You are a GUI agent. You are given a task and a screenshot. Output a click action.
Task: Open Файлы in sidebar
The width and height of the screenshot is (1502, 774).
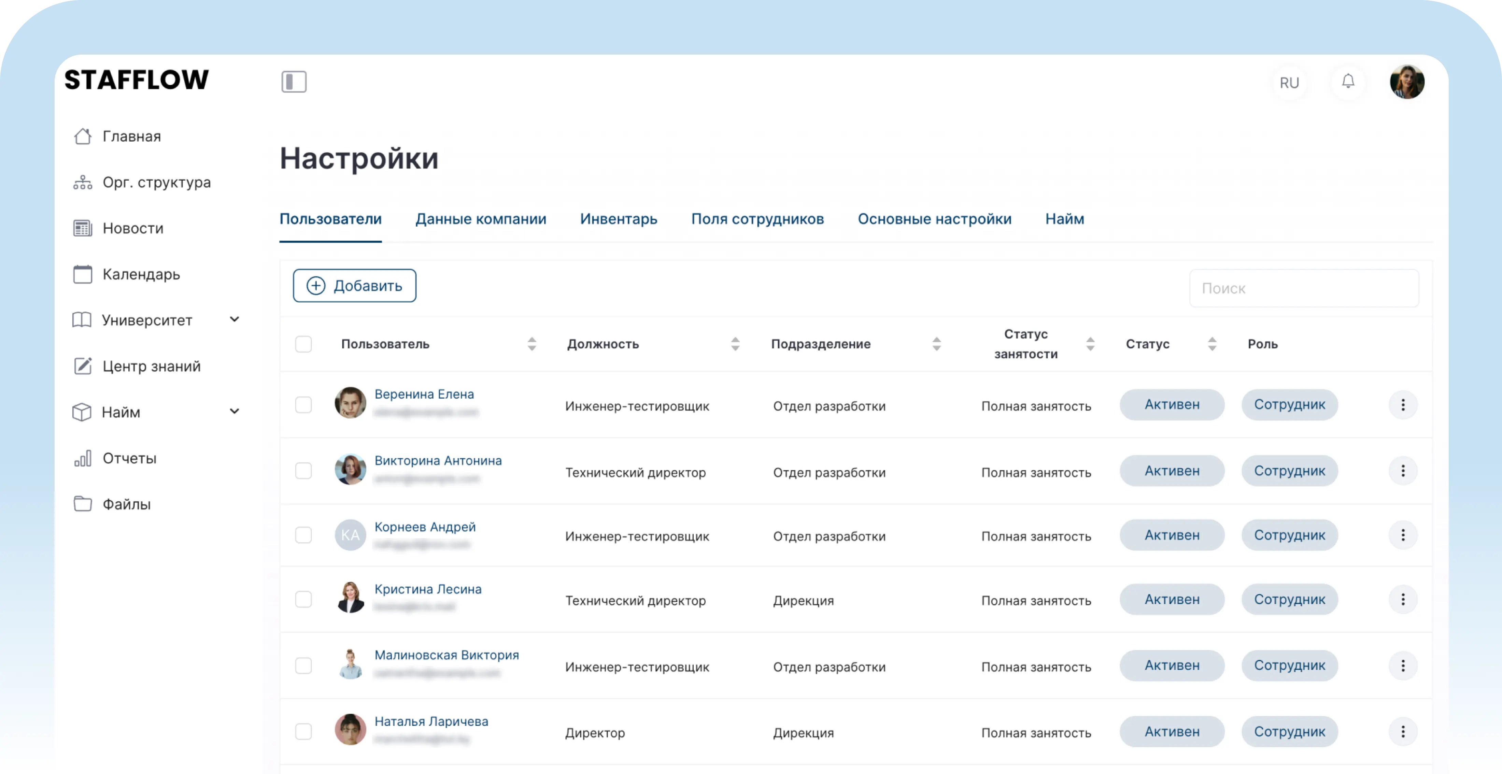(x=112, y=504)
